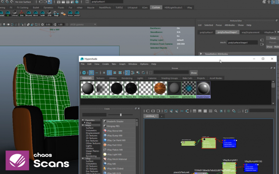This screenshot has height=174, width=279.
Task: Select the Untitled_1 graph tab
Action: [151, 116]
